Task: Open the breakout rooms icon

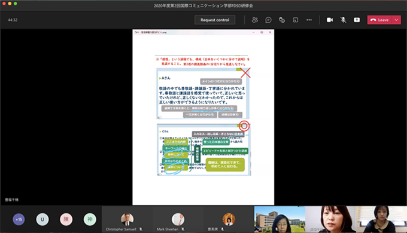Action: 296,20
